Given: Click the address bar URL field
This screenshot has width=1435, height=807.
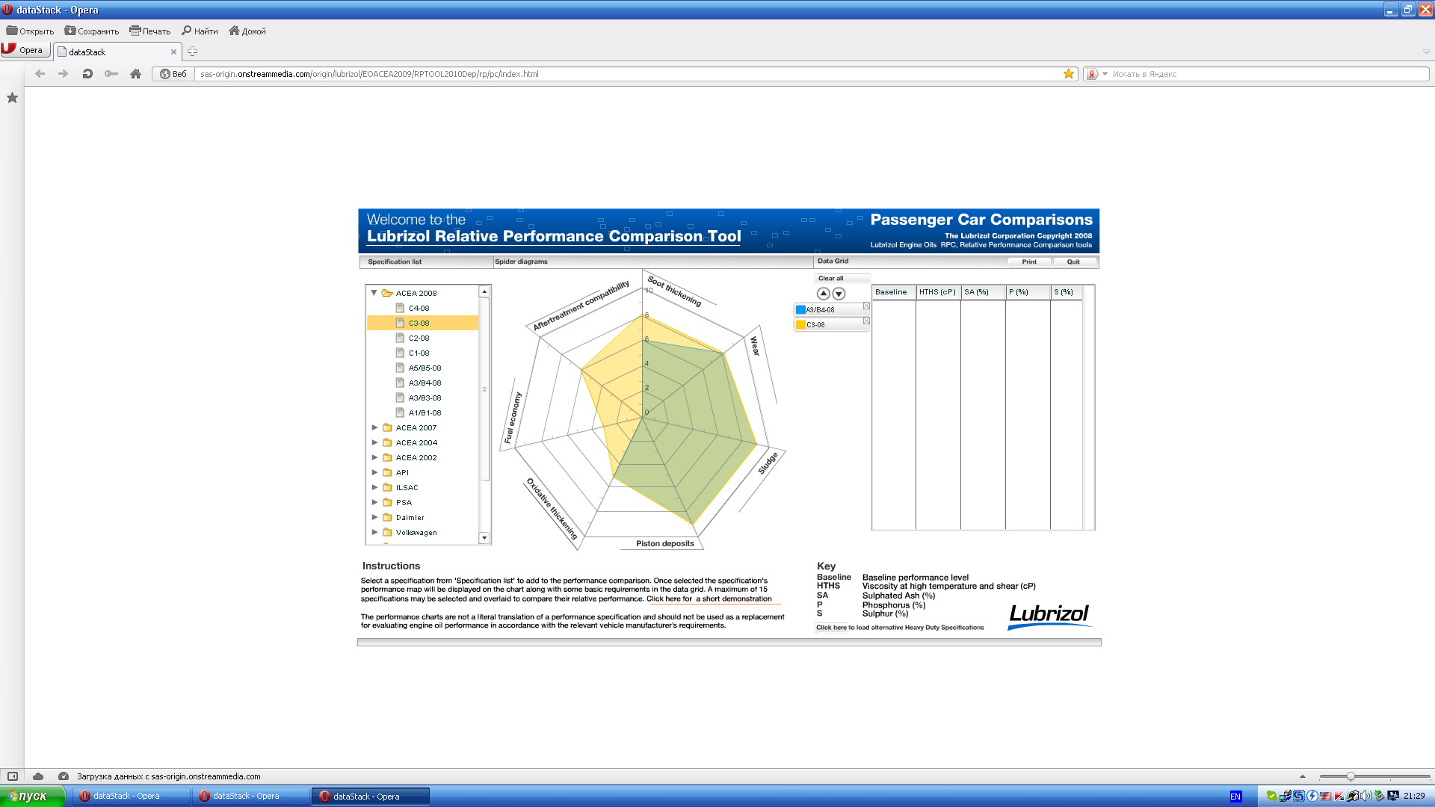Looking at the screenshot, I should click(x=628, y=74).
